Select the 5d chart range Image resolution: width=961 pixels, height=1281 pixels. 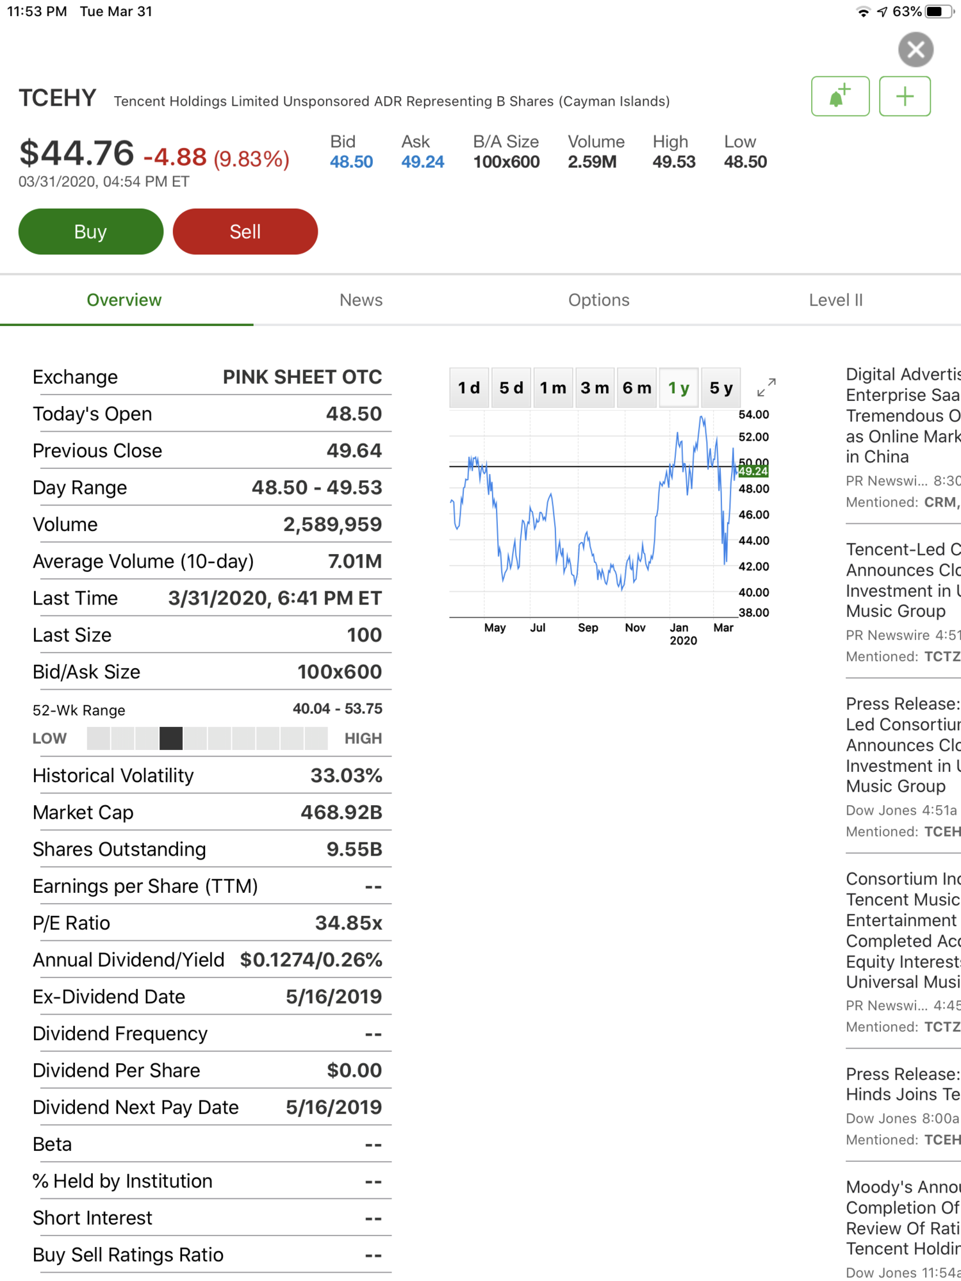click(511, 388)
